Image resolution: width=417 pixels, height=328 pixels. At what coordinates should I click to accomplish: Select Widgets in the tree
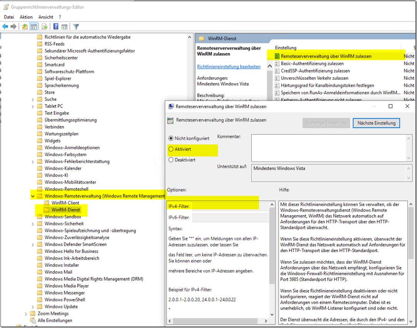(x=52, y=141)
